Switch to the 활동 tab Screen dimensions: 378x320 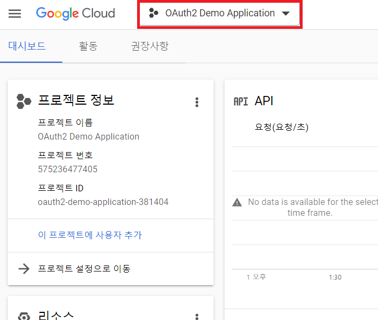coord(88,46)
